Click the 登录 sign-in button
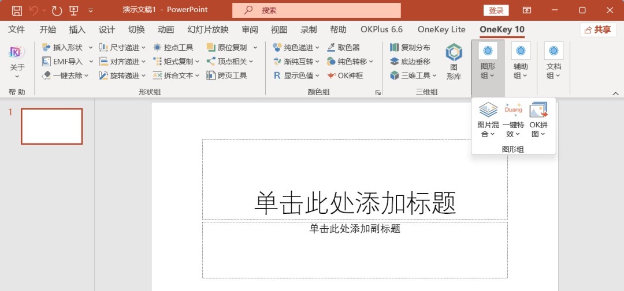The height and width of the screenshot is (291, 624). coord(496,10)
